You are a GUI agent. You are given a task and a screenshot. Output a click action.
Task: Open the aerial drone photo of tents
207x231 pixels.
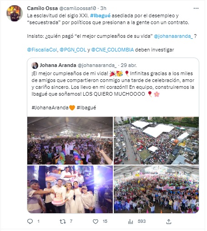click(156, 140)
